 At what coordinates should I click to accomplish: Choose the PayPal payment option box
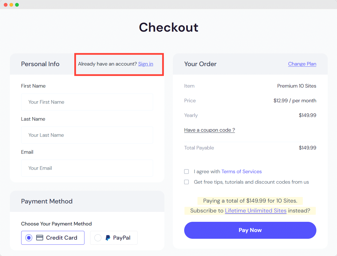[114, 238]
